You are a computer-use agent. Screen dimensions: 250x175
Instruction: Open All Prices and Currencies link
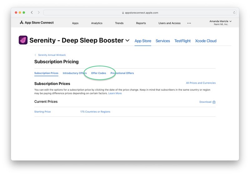(x=201, y=83)
